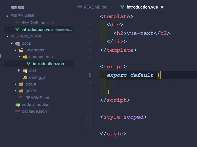Click the scoped attribute on line 13
The width and height of the screenshot is (197, 147).
[x=133, y=117]
